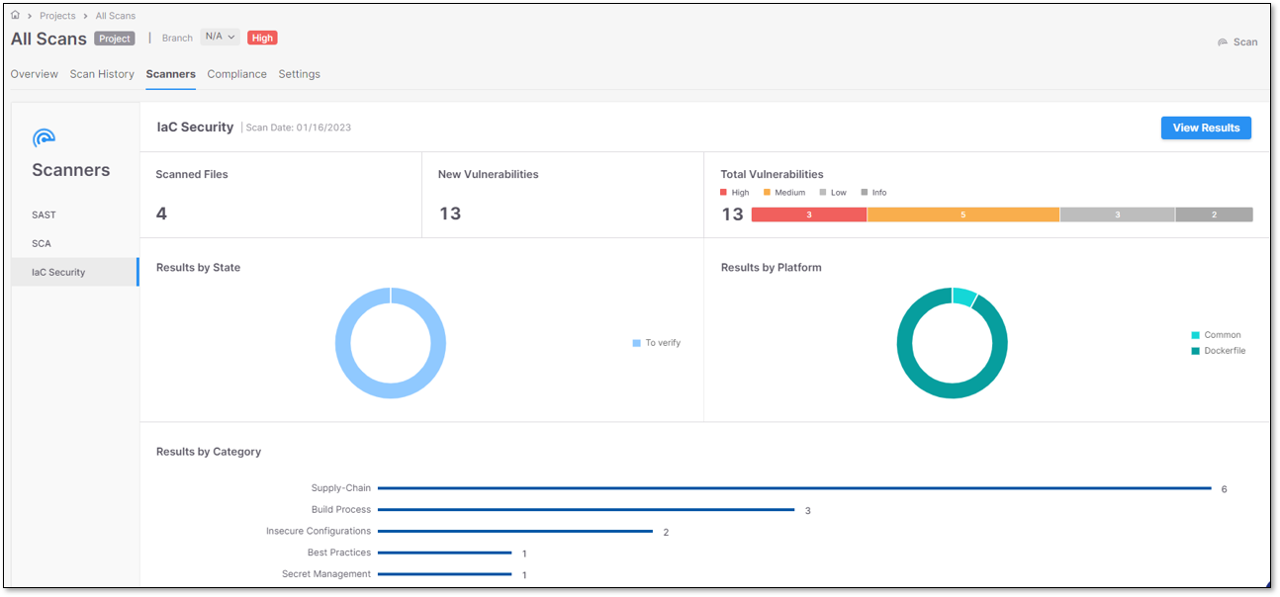Image resolution: width=1280 pixels, height=597 pixels.
Task: Select IaC Security in sidebar
Action: [x=75, y=272]
